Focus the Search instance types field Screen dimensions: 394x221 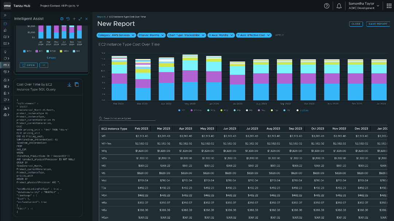(127, 118)
